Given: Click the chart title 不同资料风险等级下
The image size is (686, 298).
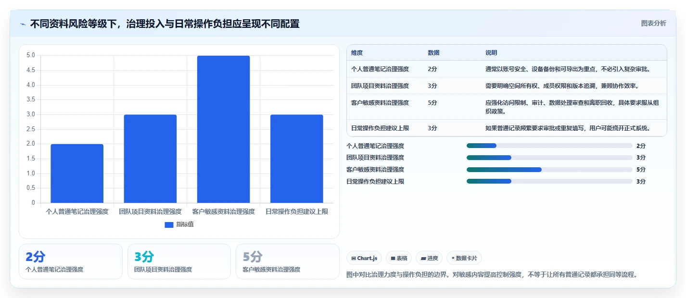Looking at the screenshot, I should [165, 24].
